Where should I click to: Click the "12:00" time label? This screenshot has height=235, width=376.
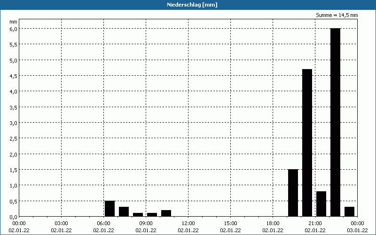coord(188,224)
